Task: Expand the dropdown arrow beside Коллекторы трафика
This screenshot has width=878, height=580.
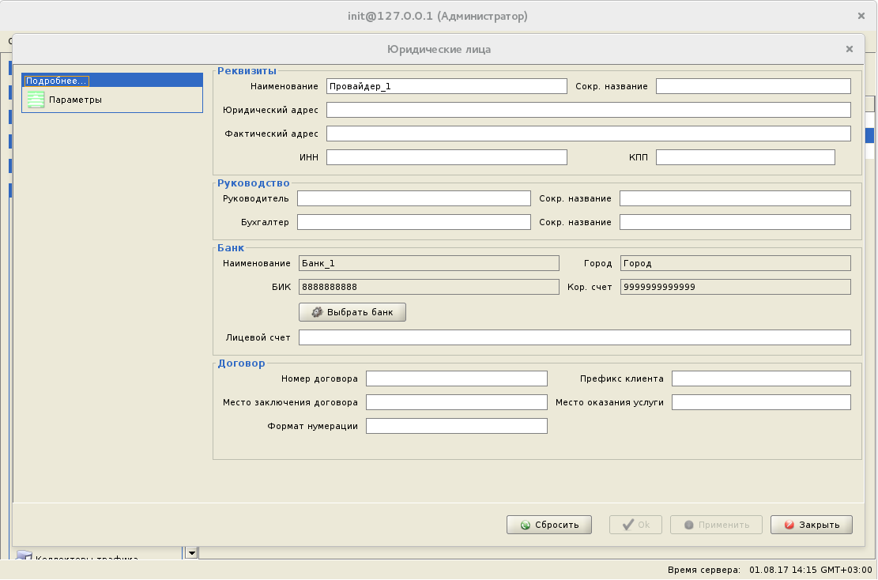Action: [x=191, y=553]
